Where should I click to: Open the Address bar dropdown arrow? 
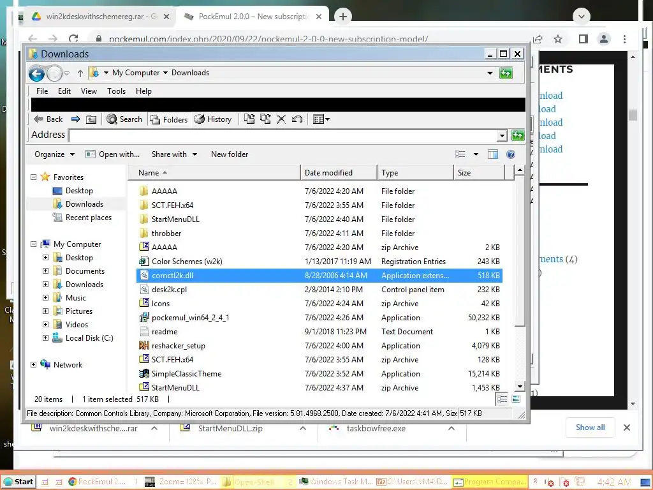503,135
